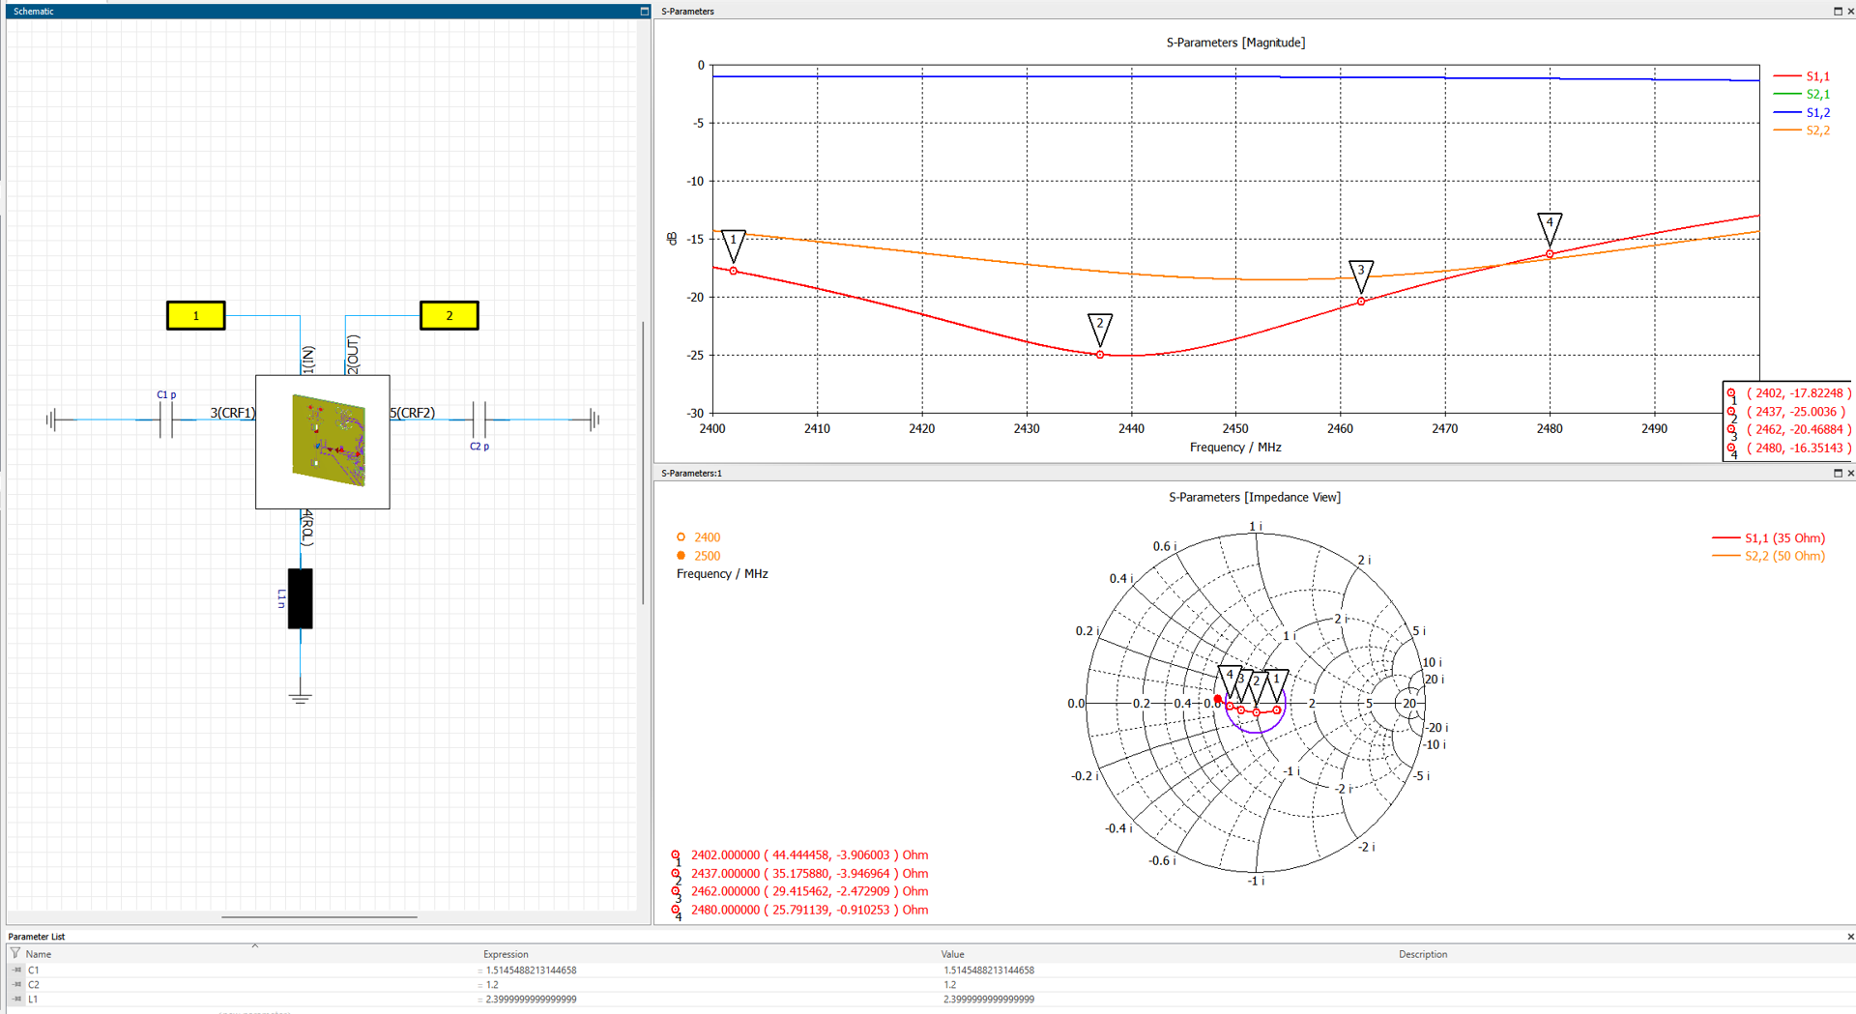Viewport: 1856px width, 1014px height.
Task: Select yellow port 1 block
Action: pos(196,315)
